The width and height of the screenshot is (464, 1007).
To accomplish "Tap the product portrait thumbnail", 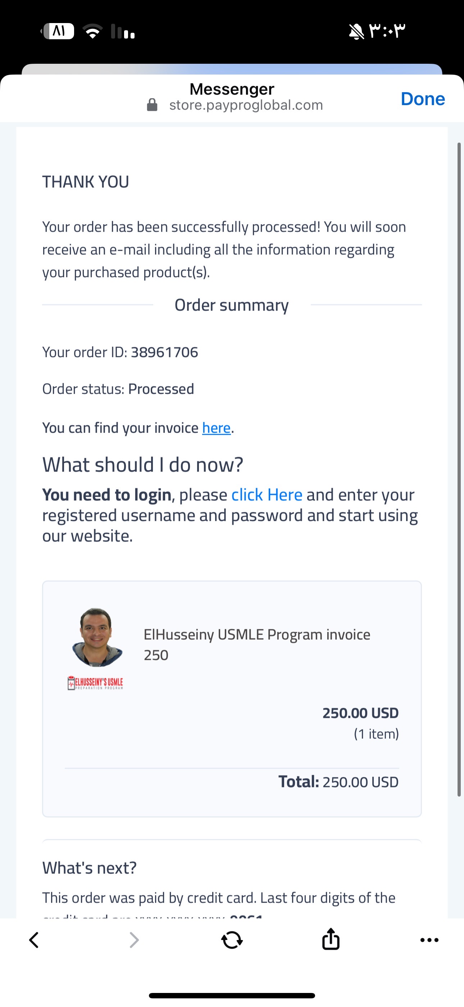I will pos(97,637).
